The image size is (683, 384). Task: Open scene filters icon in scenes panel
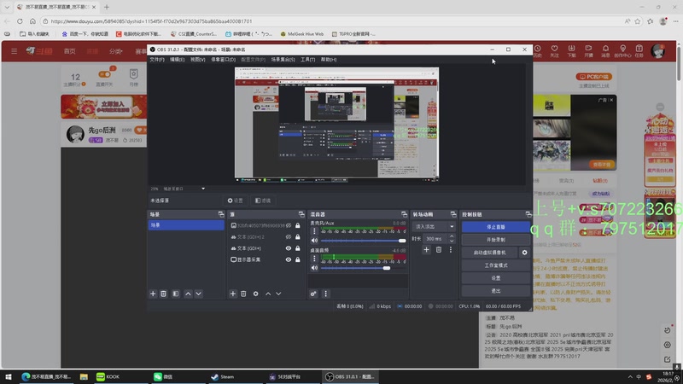pyautogui.click(x=176, y=294)
